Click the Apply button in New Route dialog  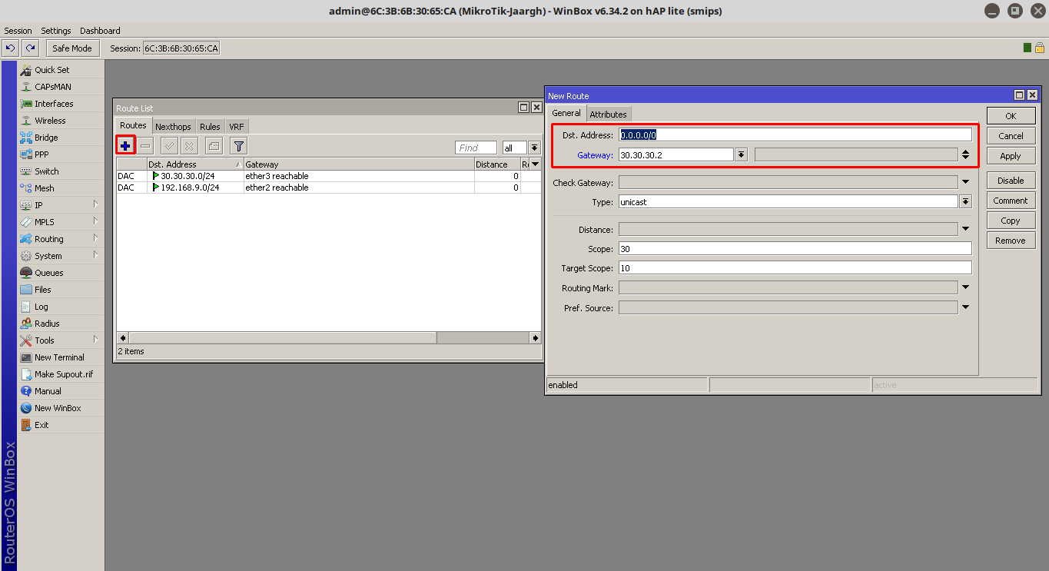(1010, 155)
